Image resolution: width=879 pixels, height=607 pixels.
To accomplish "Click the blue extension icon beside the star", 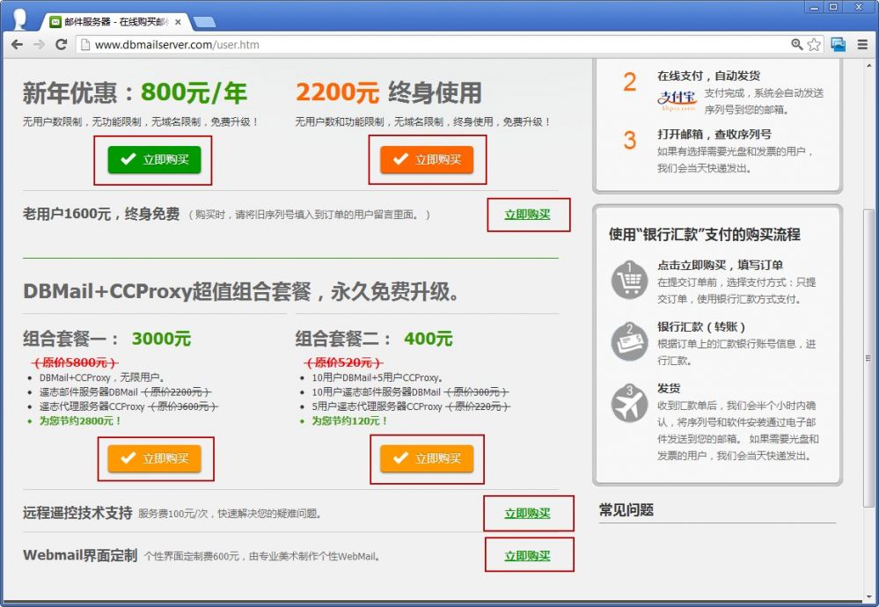I will (838, 44).
